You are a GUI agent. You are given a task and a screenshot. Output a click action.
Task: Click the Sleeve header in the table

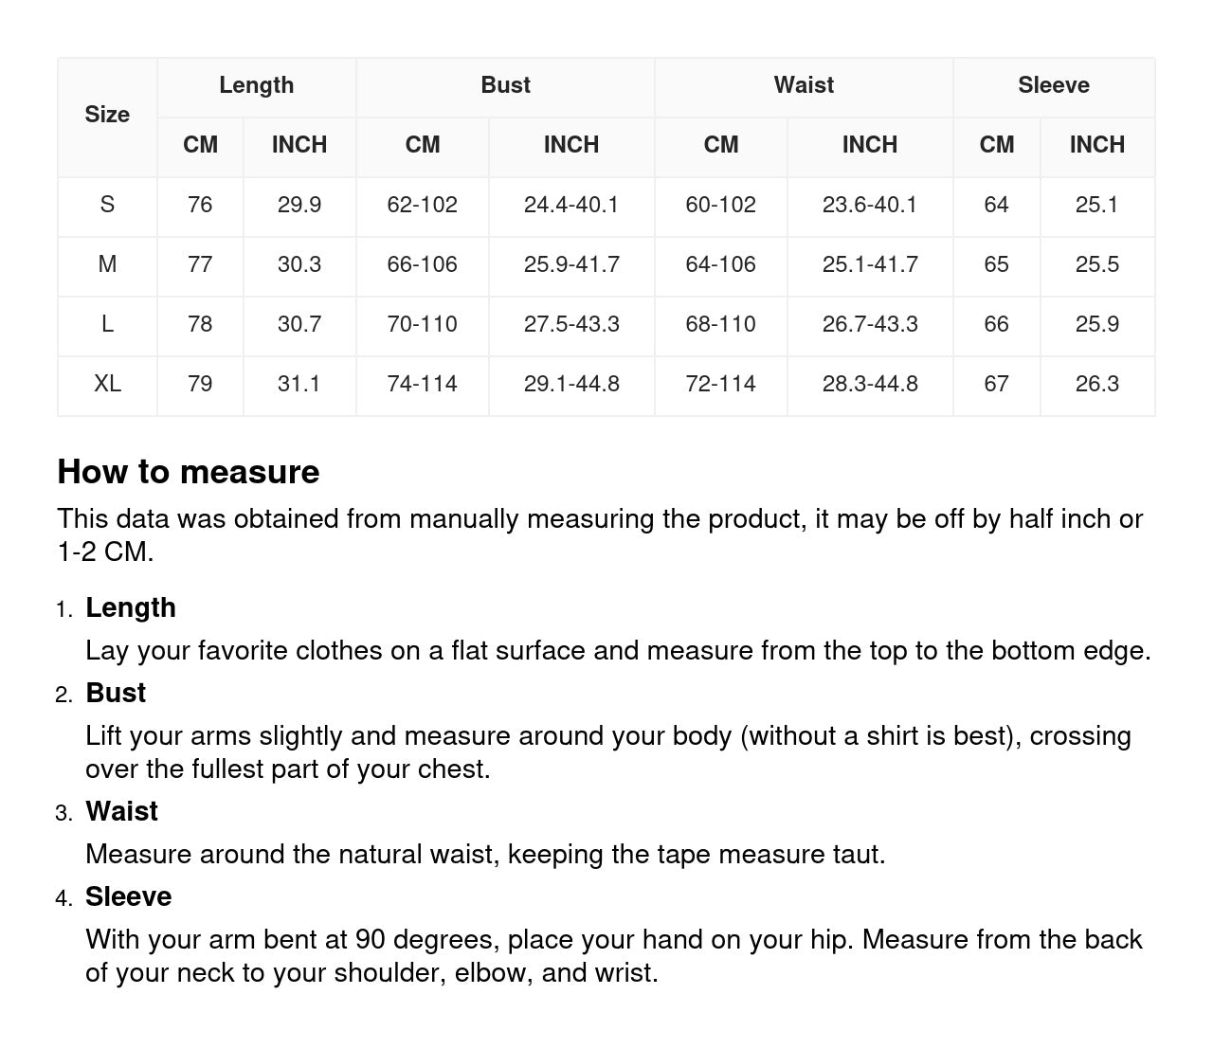pyautogui.click(x=1053, y=85)
